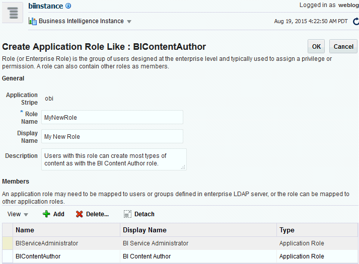359x264 pixels.
Task: Open the navigation menu icon
Action: (13, 13)
